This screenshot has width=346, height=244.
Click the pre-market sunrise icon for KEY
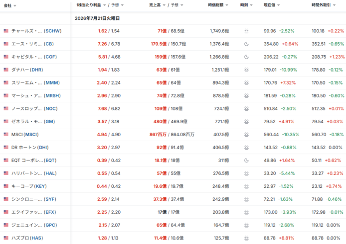point(246,186)
